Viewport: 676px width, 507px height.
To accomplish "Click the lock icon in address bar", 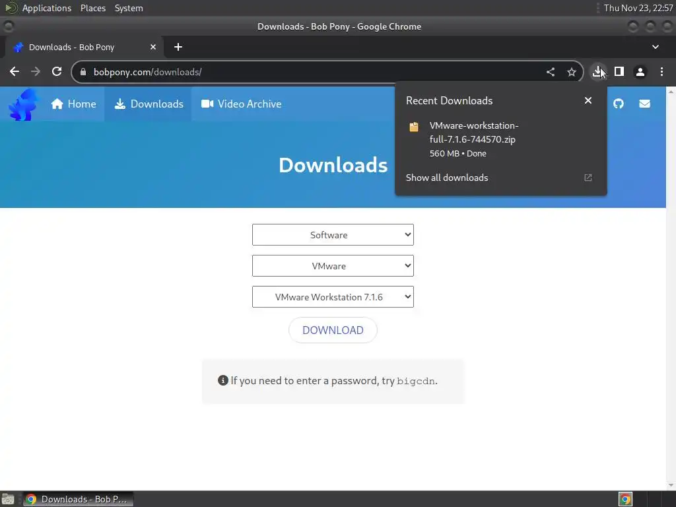I will [83, 72].
